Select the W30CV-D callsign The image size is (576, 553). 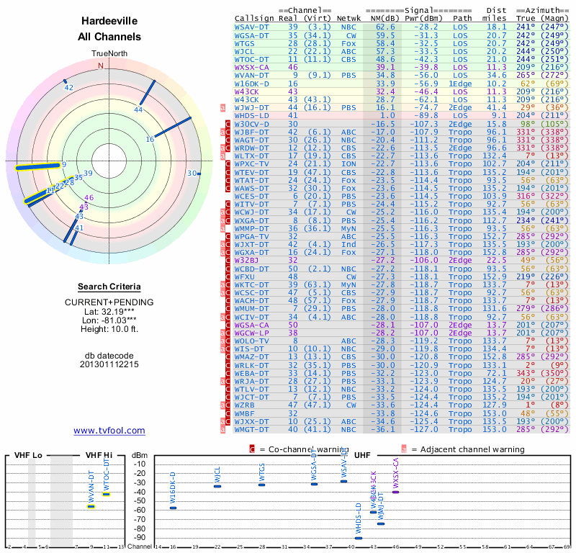point(251,124)
